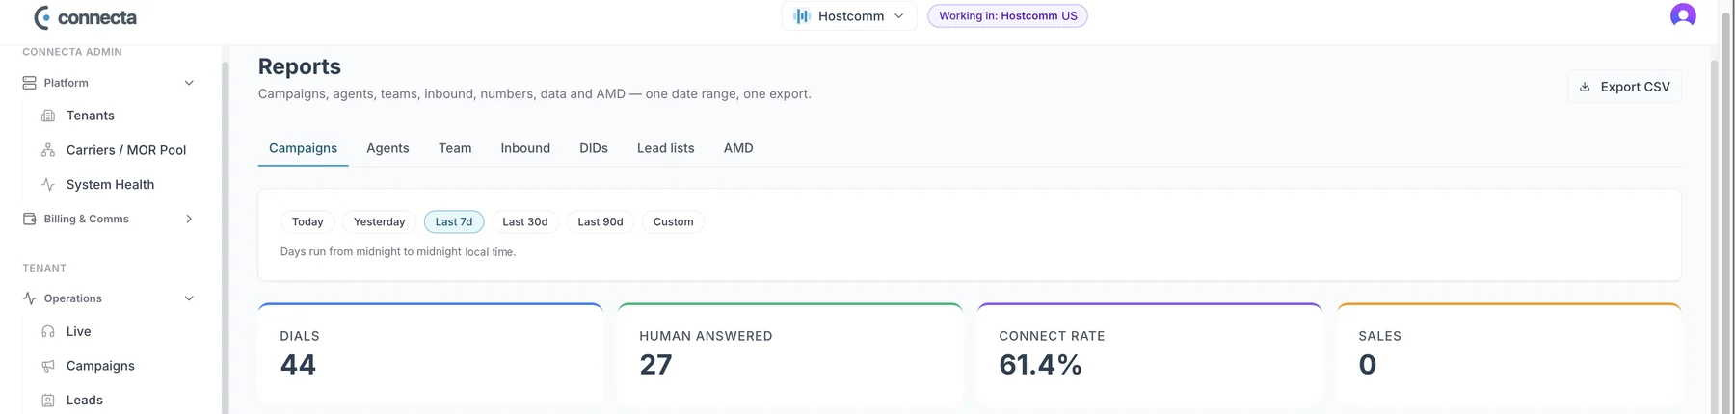Click the Campaigns megaphone icon
Viewport: 1735px width, 414px height.
click(x=48, y=366)
